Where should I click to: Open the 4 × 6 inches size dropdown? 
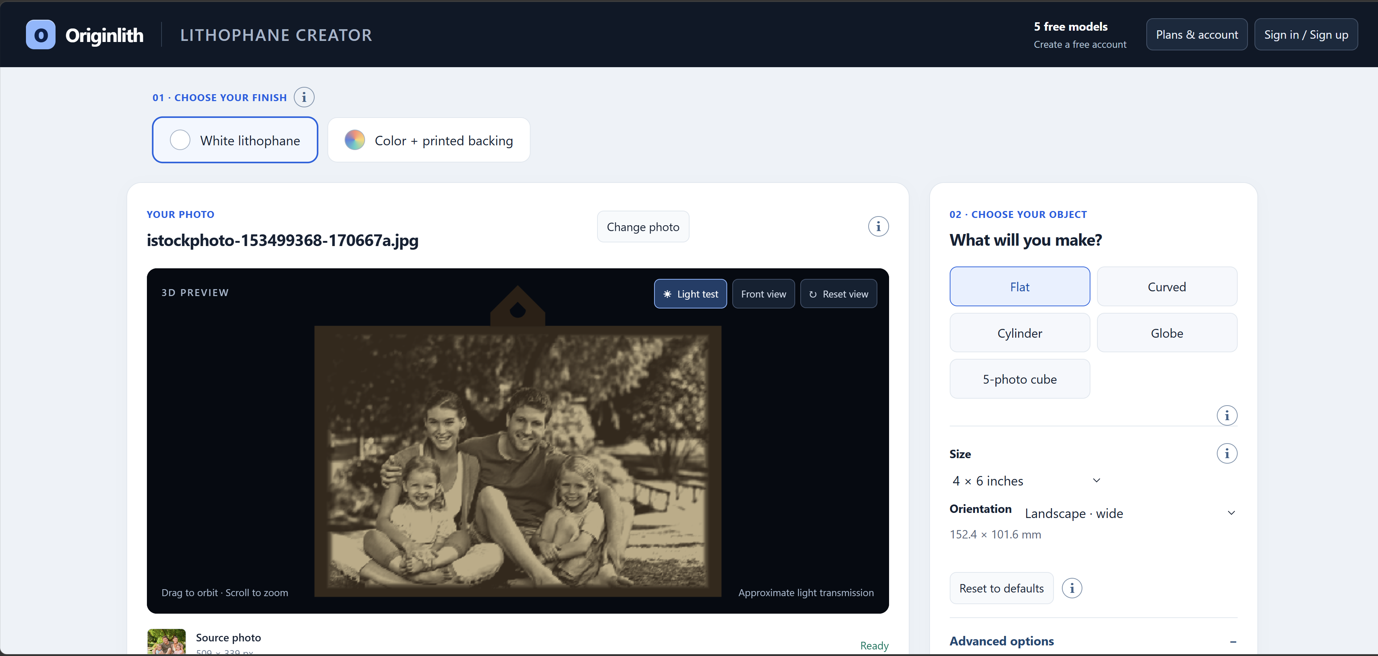pyautogui.click(x=1026, y=481)
